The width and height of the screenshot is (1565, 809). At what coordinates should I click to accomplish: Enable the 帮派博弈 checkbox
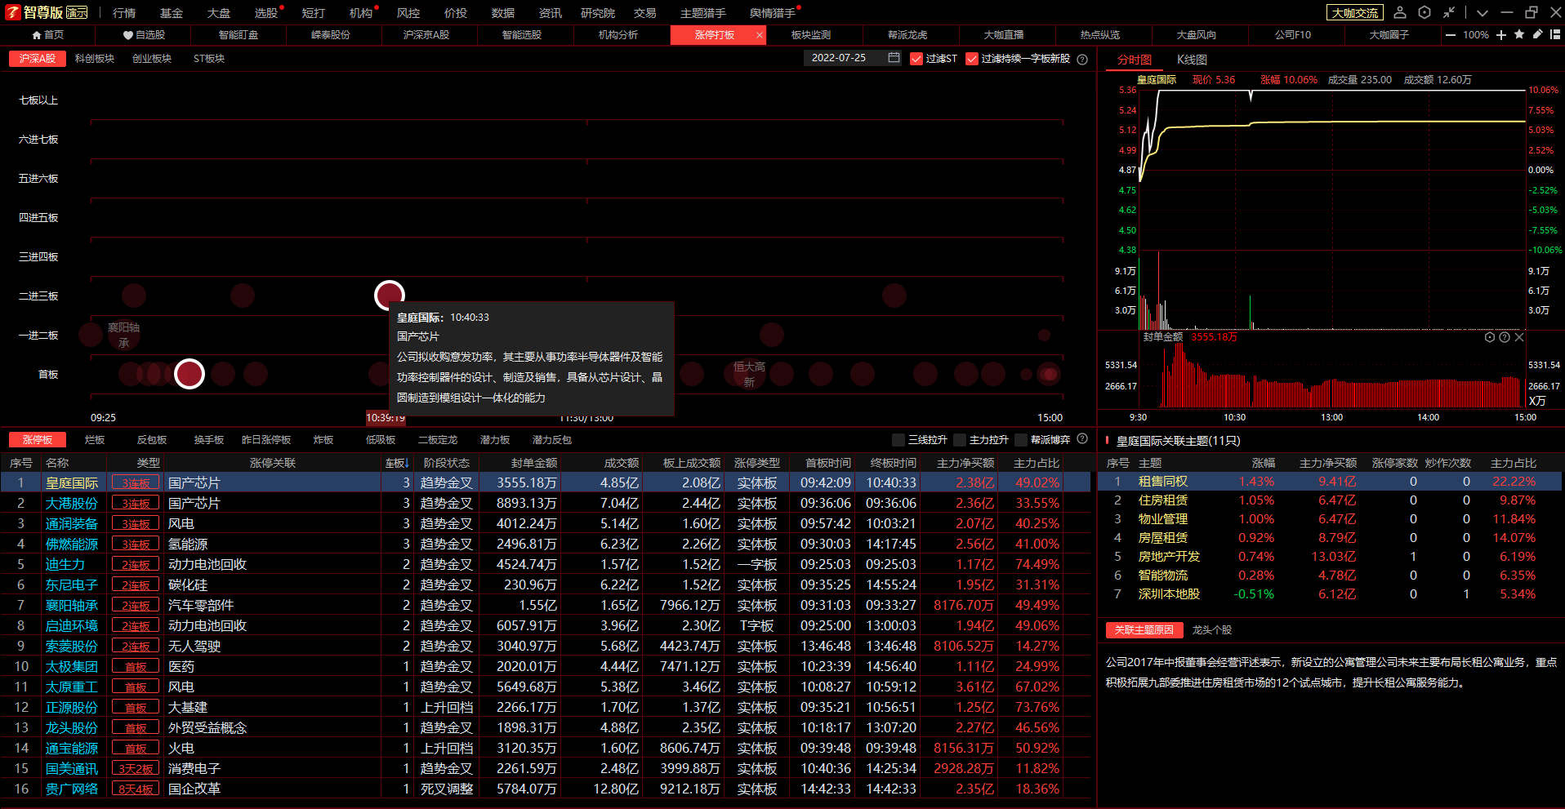click(x=1021, y=440)
